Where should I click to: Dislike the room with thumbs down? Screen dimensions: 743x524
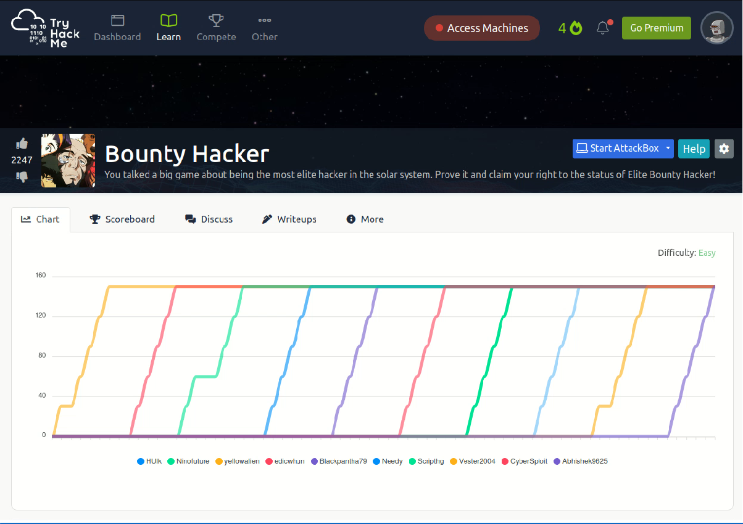(22, 176)
